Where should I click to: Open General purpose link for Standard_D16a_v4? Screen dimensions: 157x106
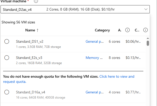pyautogui.click(x=92, y=92)
